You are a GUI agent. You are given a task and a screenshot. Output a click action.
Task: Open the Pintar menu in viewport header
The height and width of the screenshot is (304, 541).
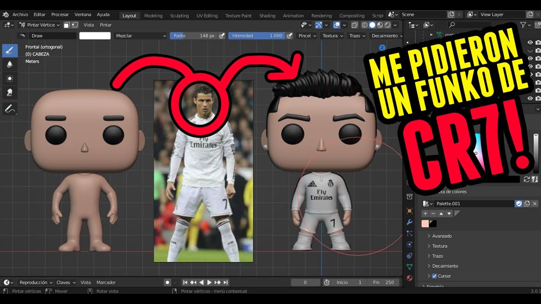(x=106, y=25)
